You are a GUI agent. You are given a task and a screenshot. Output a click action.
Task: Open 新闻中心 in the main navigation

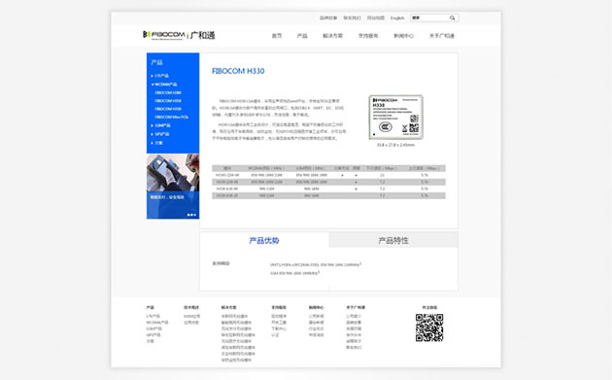tap(403, 36)
